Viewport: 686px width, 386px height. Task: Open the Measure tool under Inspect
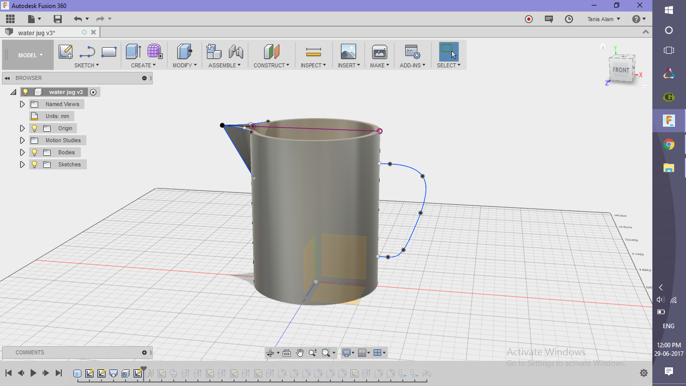(313, 52)
